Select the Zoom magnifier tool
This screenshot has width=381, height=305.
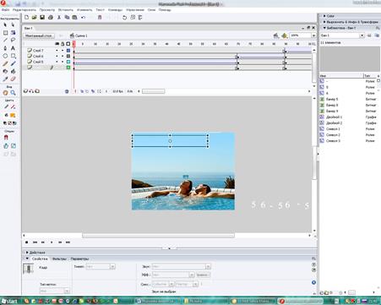pyautogui.click(x=13, y=93)
